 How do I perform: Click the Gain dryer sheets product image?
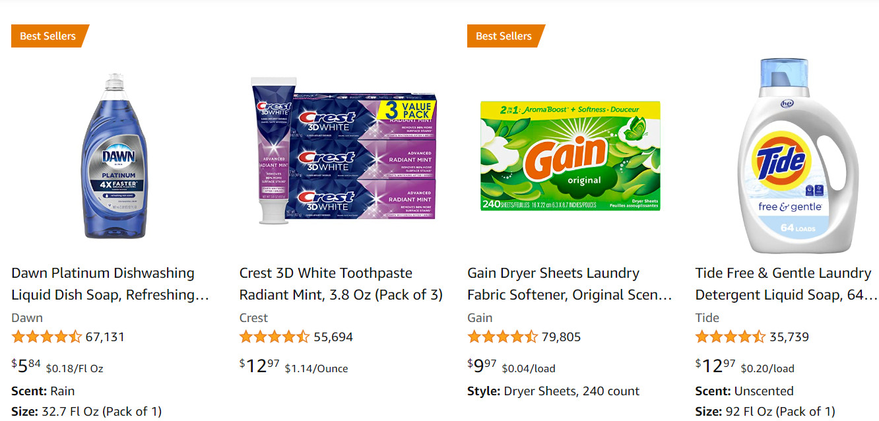[570, 156]
